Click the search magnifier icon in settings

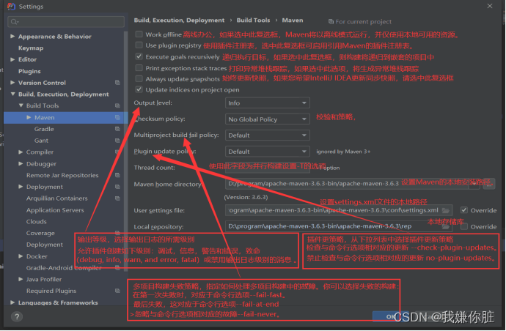[14, 22]
